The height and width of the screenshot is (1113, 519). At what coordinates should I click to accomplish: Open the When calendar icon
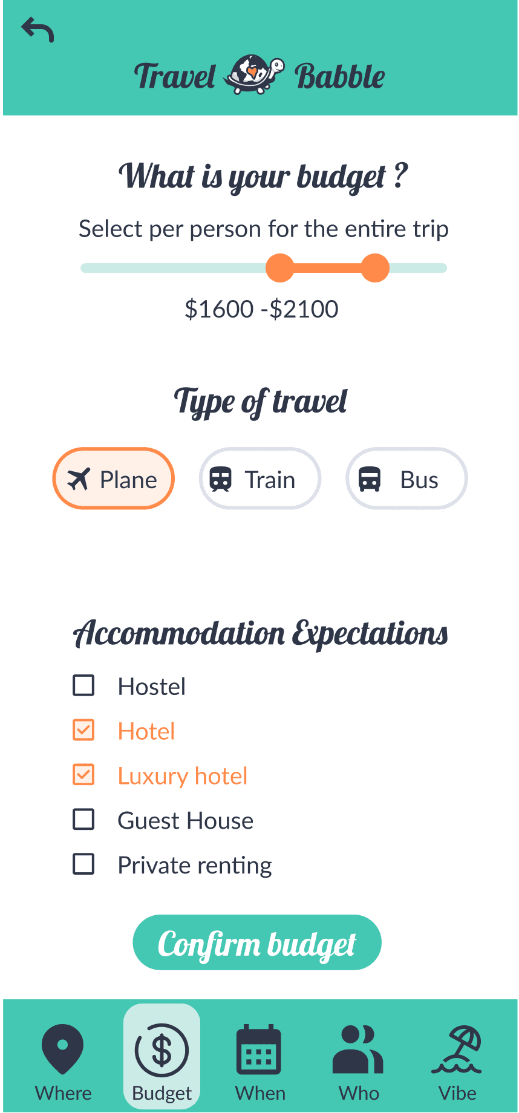point(259,1049)
